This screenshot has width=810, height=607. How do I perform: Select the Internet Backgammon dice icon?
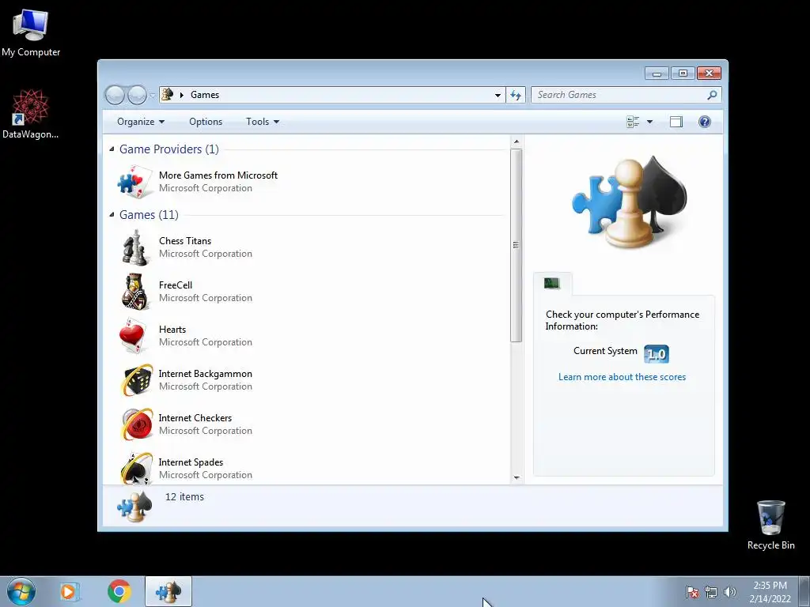(137, 380)
